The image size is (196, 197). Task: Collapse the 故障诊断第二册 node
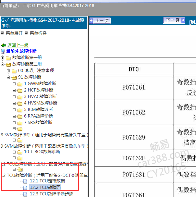click(x=2, y=64)
